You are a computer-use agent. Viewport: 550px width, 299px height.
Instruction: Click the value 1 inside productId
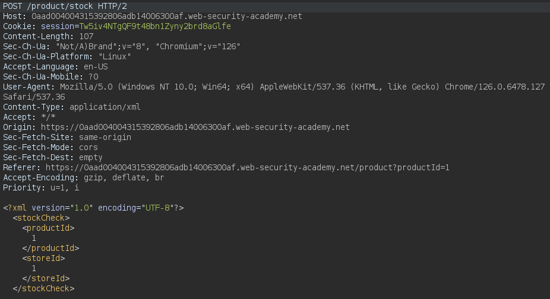pos(34,238)
